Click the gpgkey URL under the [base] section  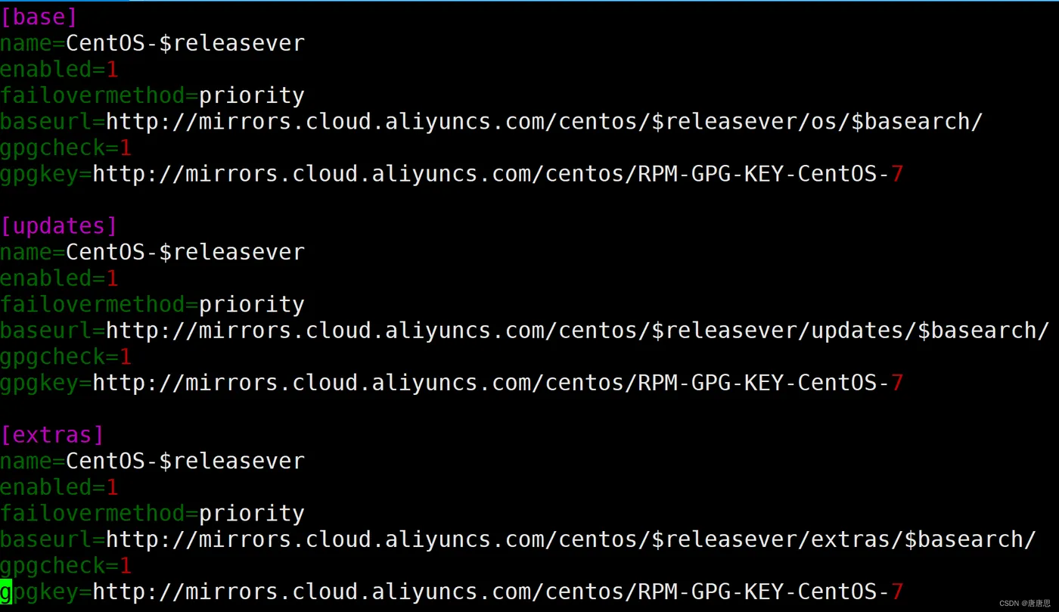tap(497, 175)
